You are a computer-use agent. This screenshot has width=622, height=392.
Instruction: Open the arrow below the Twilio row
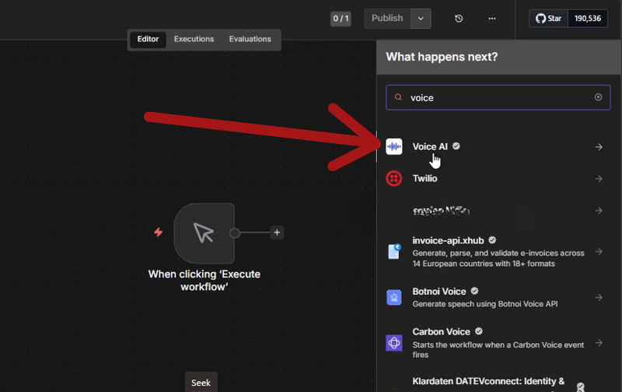(x=599, y=211)
